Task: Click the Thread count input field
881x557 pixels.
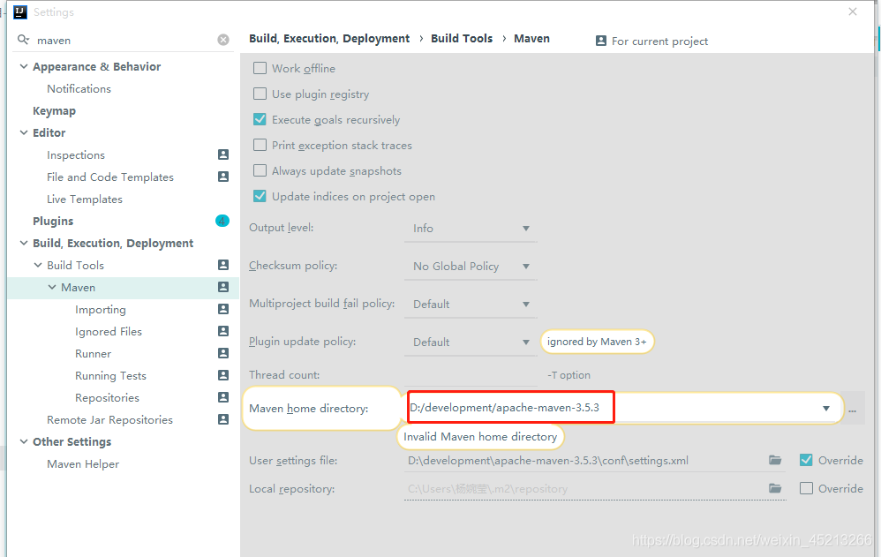Action: pyautogui.click(x=471, y=375)
